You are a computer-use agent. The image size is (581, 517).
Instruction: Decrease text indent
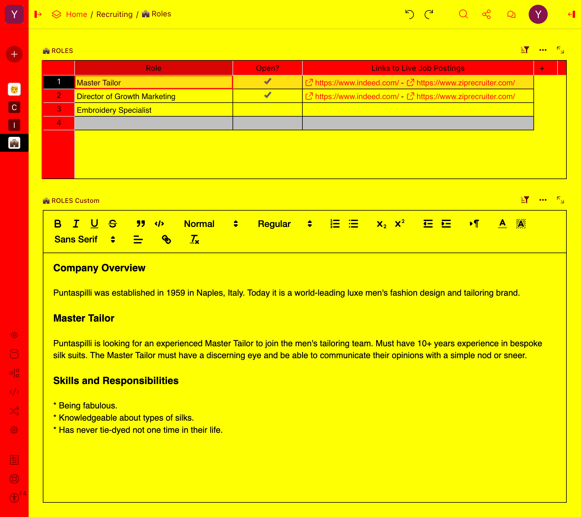tap(428, 224)
